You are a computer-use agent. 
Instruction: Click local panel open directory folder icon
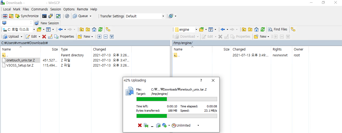click(39, 29)
